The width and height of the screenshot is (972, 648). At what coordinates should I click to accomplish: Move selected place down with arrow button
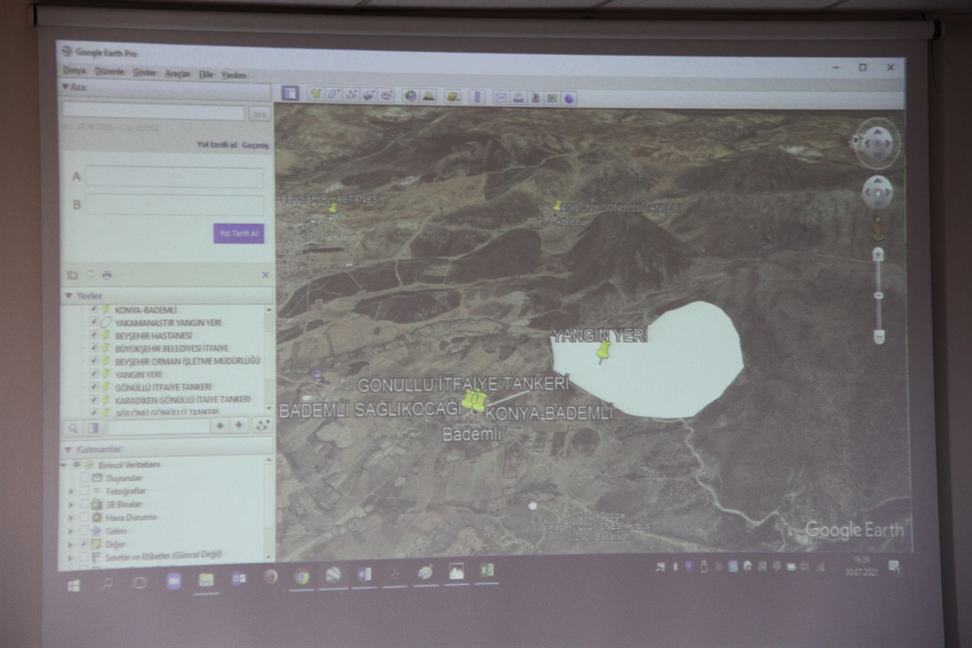click(240, 425)
